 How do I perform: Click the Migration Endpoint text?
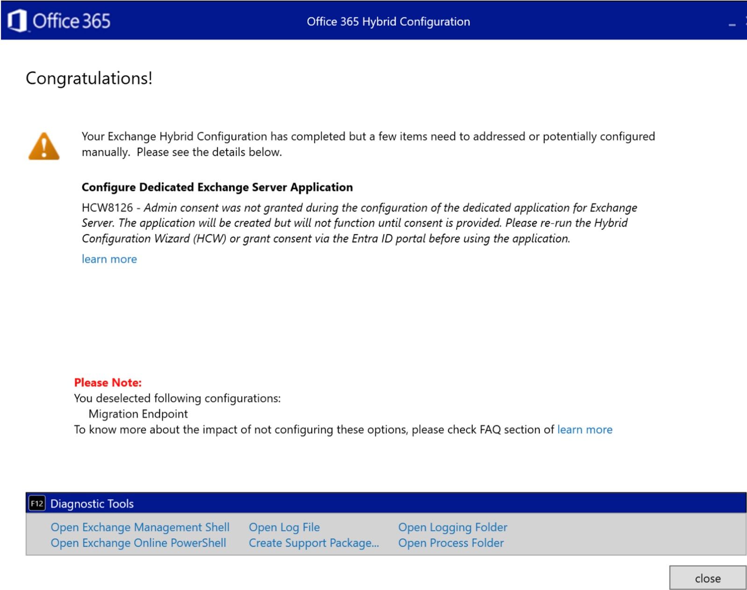[x=138, y=414]
